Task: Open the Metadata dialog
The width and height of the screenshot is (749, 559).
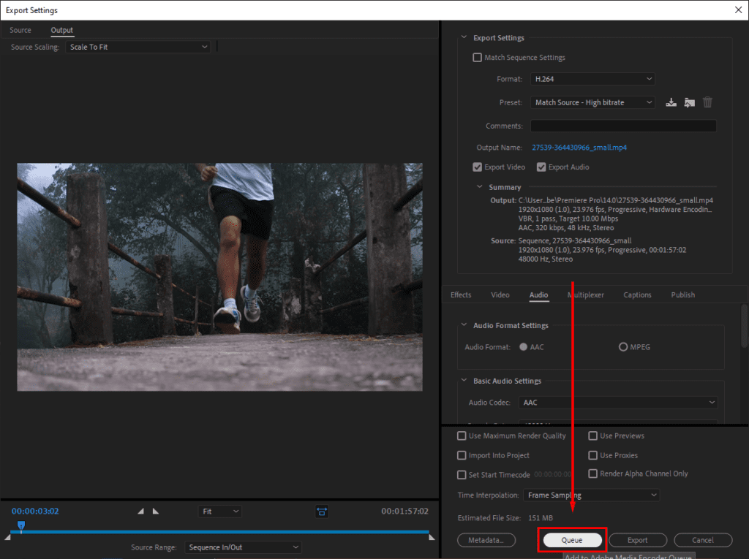Action: coord(486,539)
